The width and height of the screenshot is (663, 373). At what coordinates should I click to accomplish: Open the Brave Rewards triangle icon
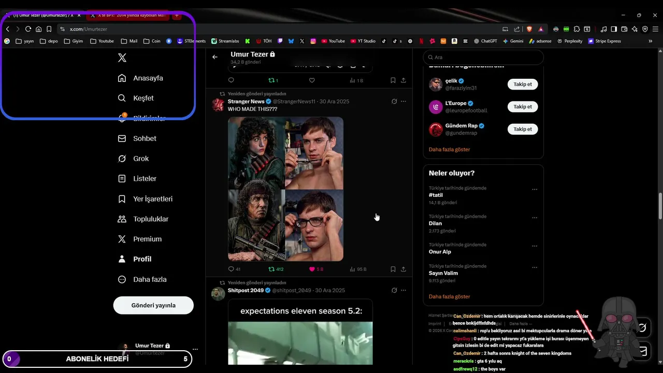click(541, 29)
